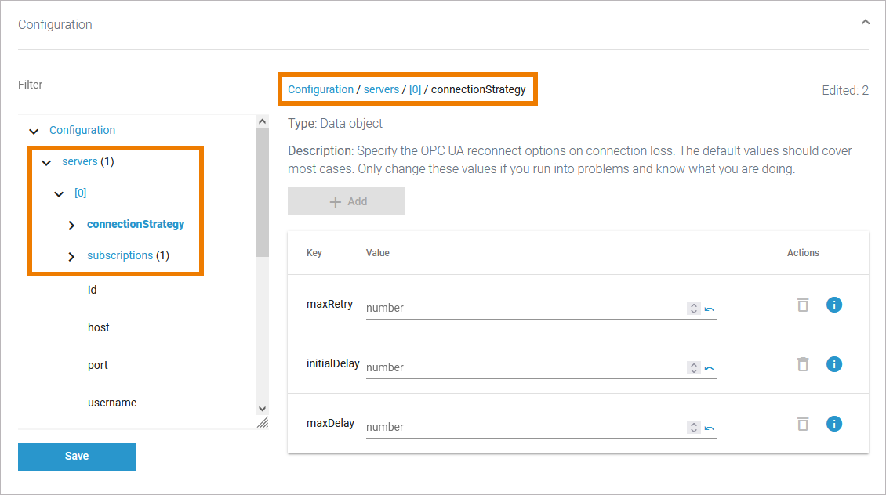
Task: Click the servers breadcrumb link
Action: point(381,89)
